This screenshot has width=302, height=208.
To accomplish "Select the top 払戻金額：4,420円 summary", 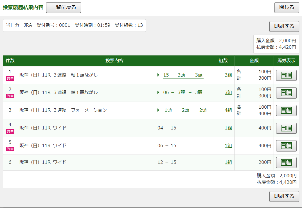I will pos(276,47).
